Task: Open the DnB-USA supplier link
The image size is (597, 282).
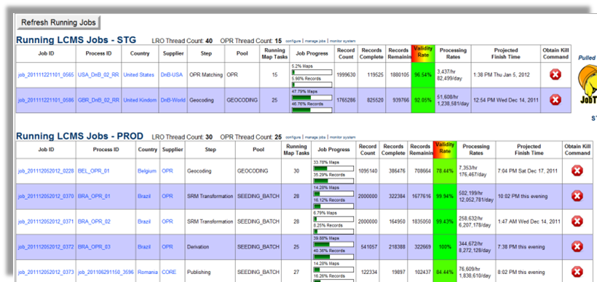Action: (172, 75)
